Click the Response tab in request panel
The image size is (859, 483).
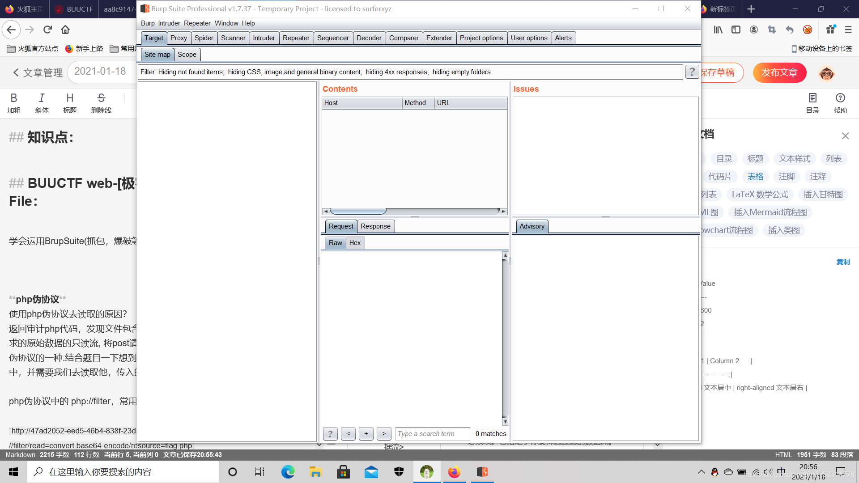375,226
